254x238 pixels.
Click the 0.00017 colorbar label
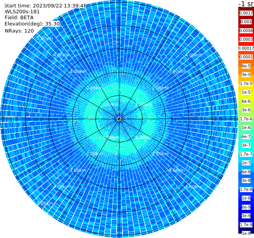point(246,48)
